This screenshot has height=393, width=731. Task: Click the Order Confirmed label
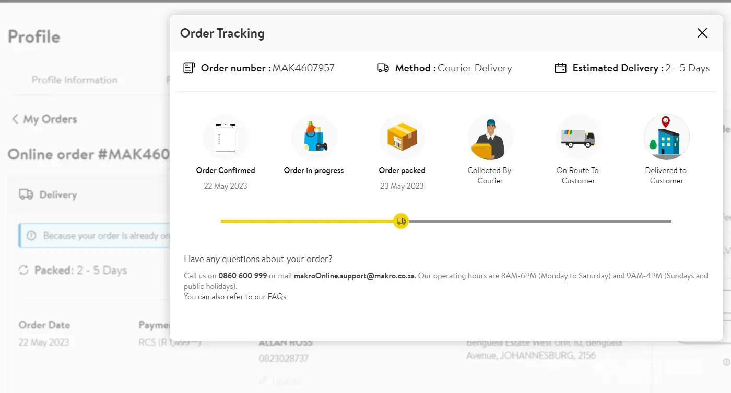coord(226,170)
